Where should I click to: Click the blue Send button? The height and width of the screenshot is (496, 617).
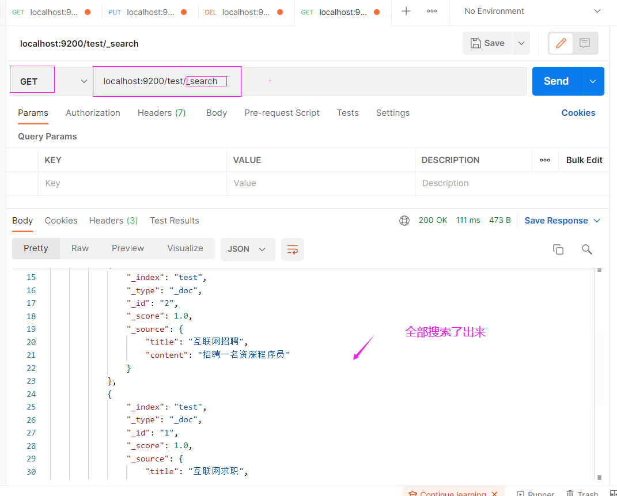point(557,81)
